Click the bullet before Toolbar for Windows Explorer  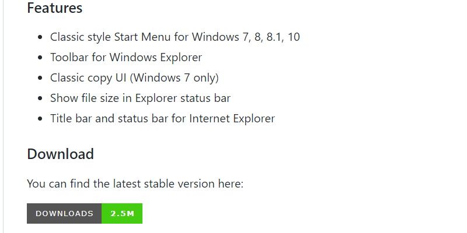point(40,58)
